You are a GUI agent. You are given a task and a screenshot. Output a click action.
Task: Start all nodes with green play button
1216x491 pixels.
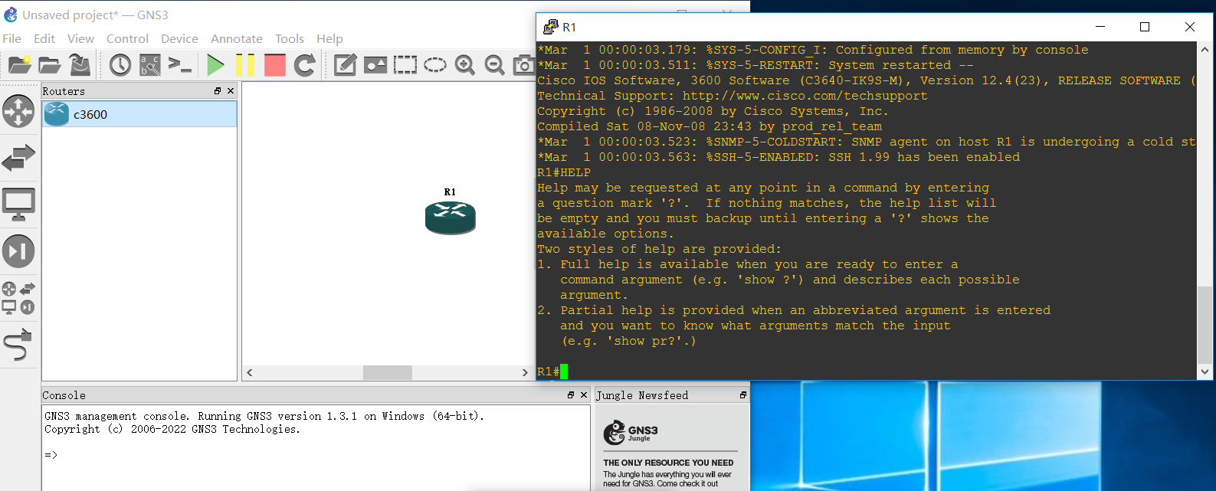(x=215, y=65)
